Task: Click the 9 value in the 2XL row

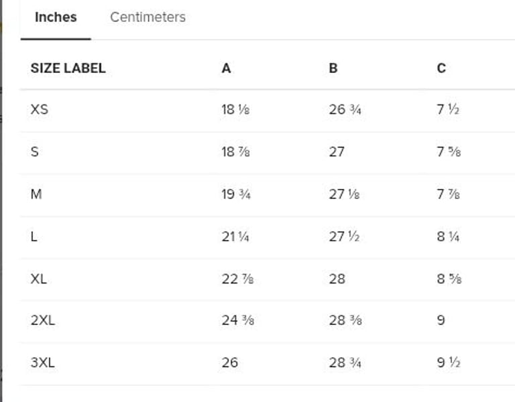Action: (441, 320)
